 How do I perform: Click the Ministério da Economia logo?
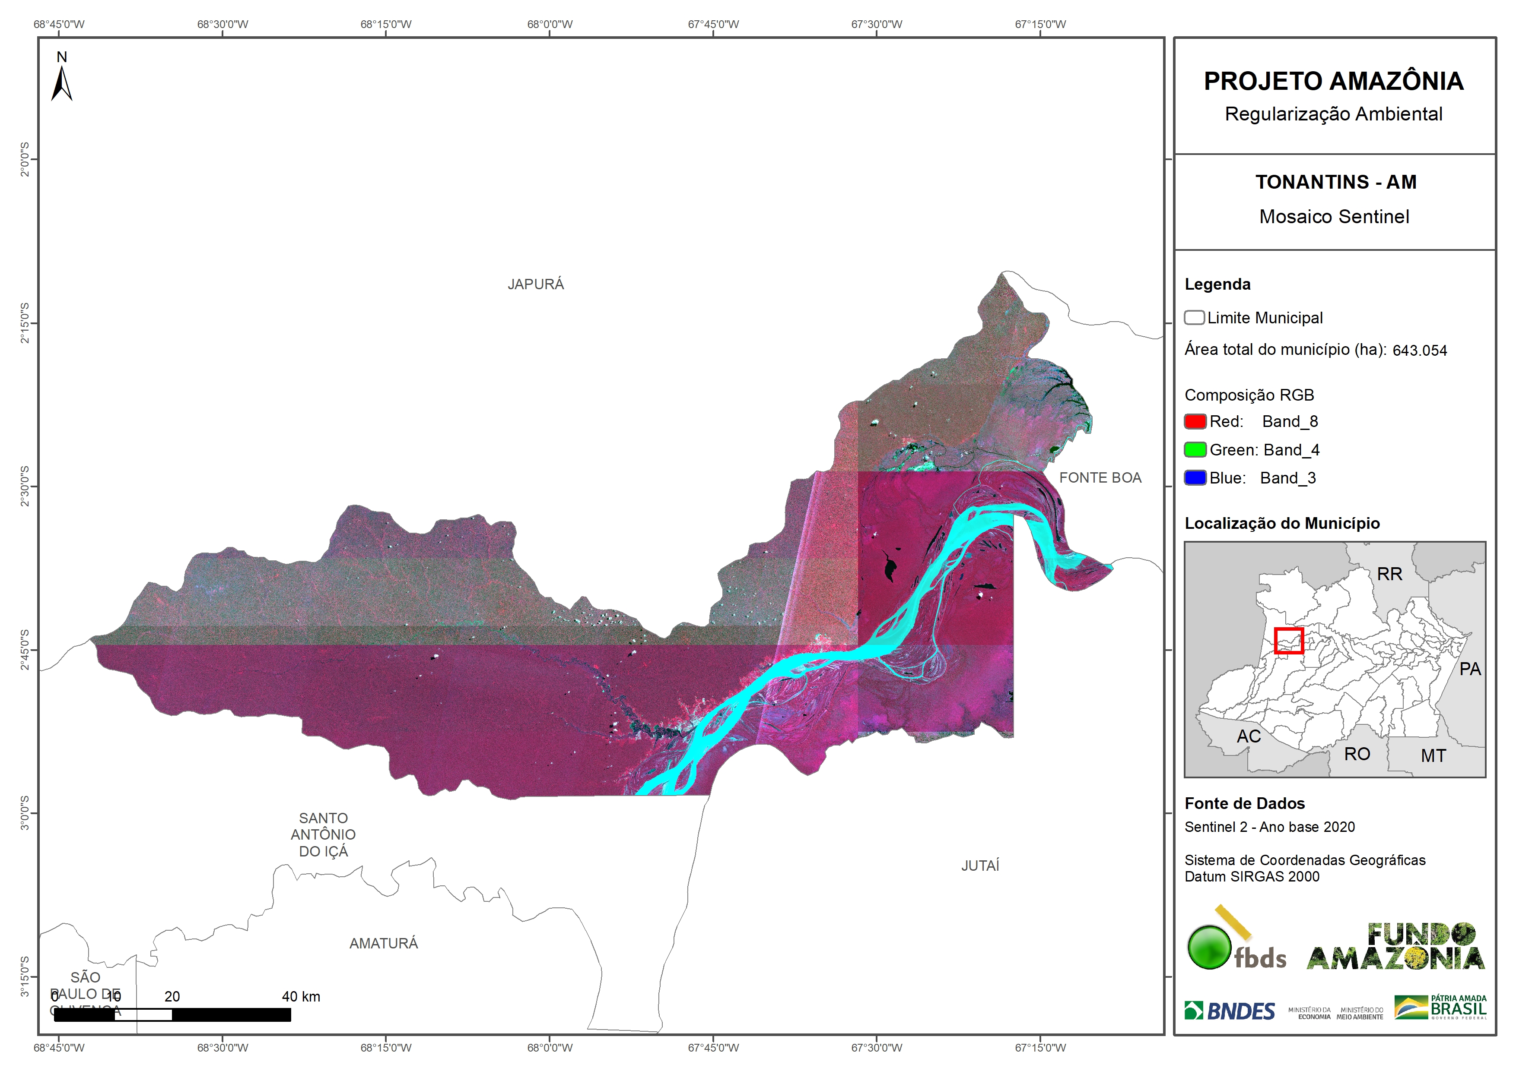(1309, 1013)
